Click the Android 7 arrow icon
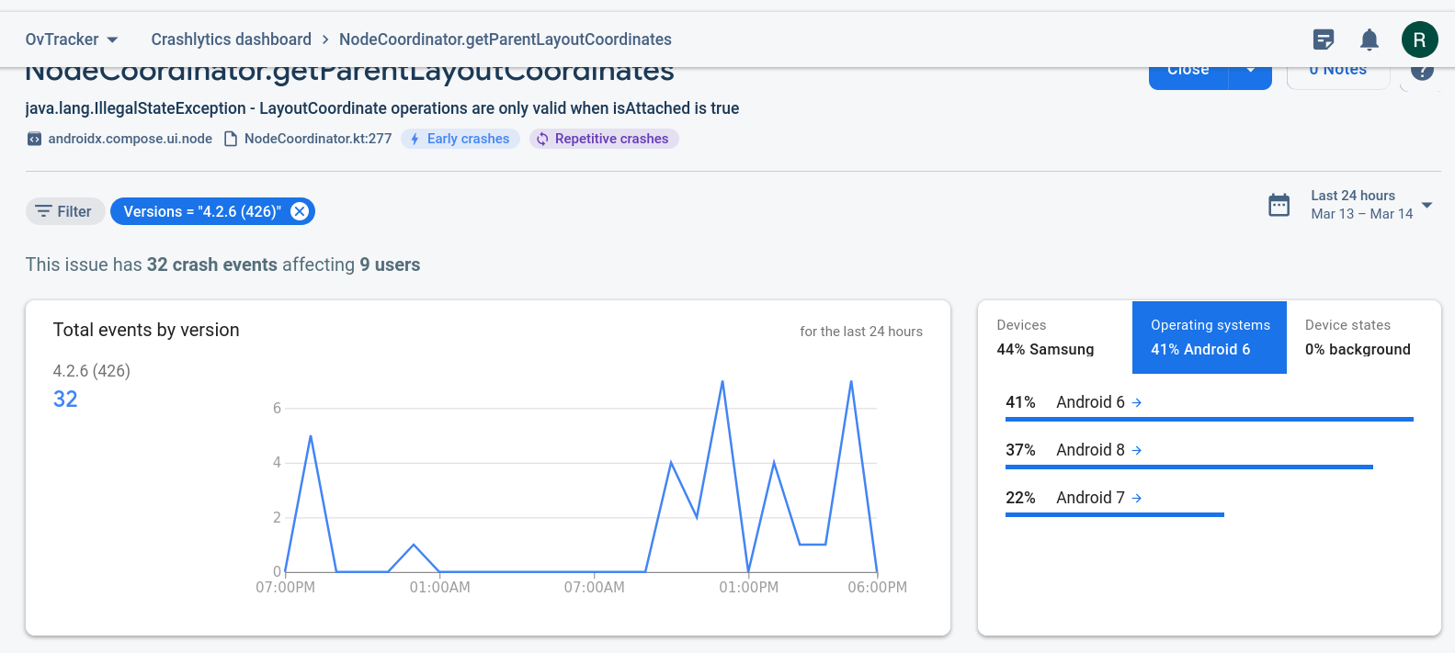The width and height of the screenshot is (1455, 653). pyautogui.click(x=1137, y=498)
